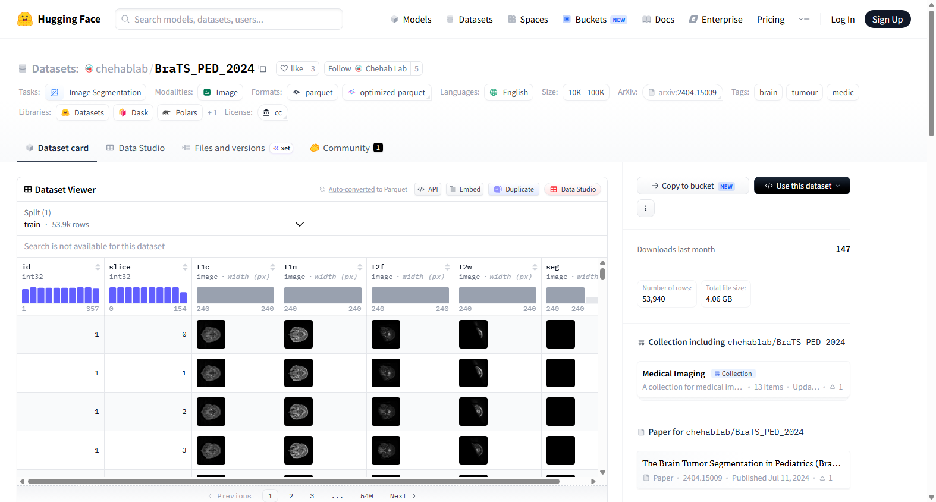Image resolution: width=936 pixels, height=502 pixels.
Task: Select the Datasets library tag
Action: pyautogui.click(x=83, y=112)
